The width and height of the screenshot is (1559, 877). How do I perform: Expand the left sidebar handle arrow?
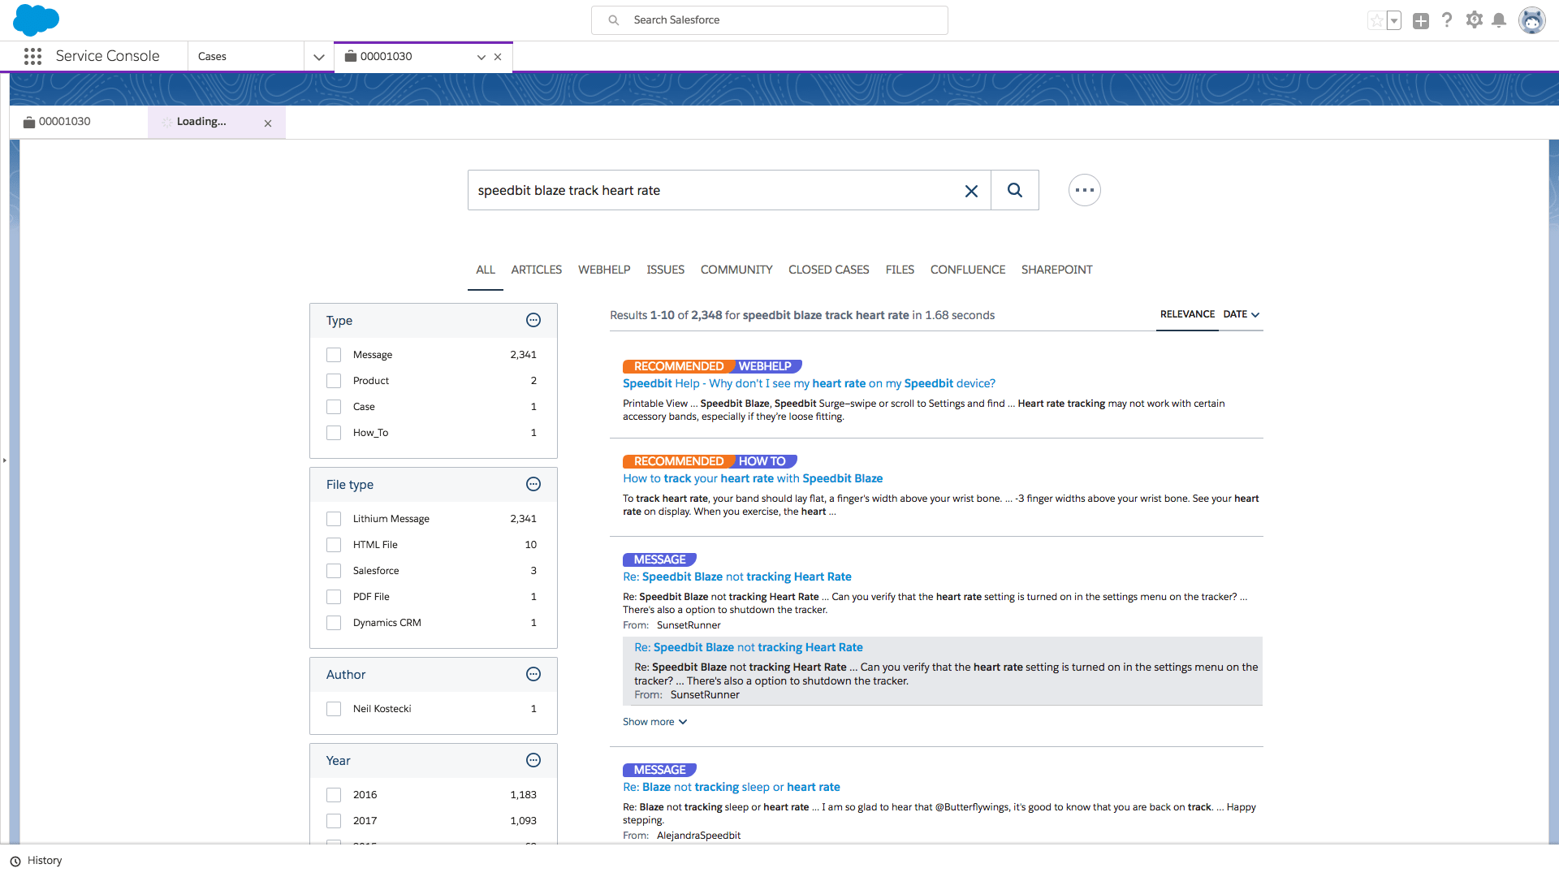[4, 460]
